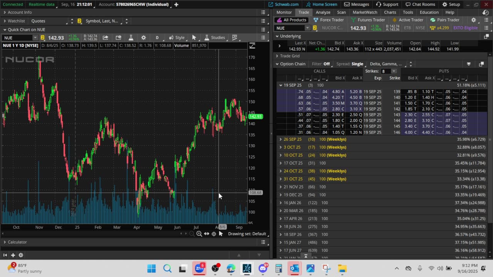Open the Drawing set Default dropdown
This screenshot has width=493, height=277.
coord(248,234)
